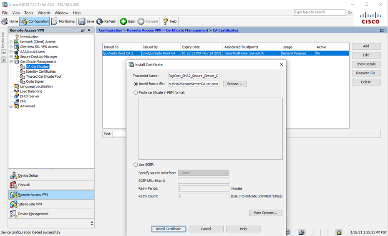Click the dialog's Help button
Viewport: 388px width, 236px height.
tap(244, 229)
